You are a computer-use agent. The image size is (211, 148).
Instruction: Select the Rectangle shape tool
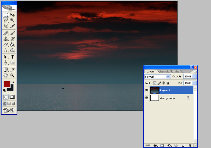(12, 63)
